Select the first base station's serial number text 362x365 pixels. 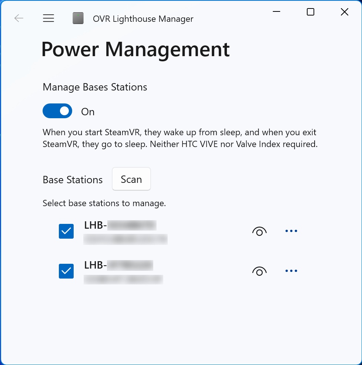pyautogui.click(x=125, y=239)
